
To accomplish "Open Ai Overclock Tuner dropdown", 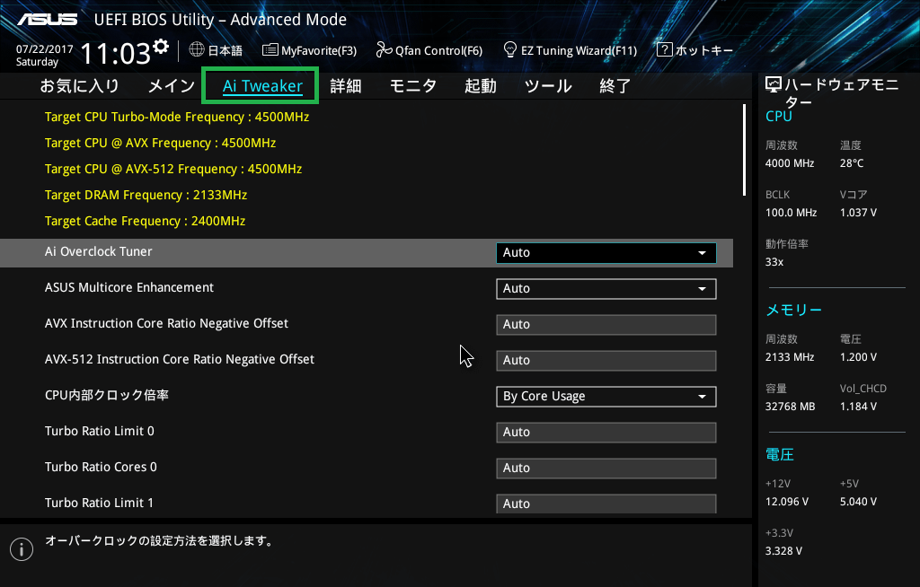I will [606, 253].
